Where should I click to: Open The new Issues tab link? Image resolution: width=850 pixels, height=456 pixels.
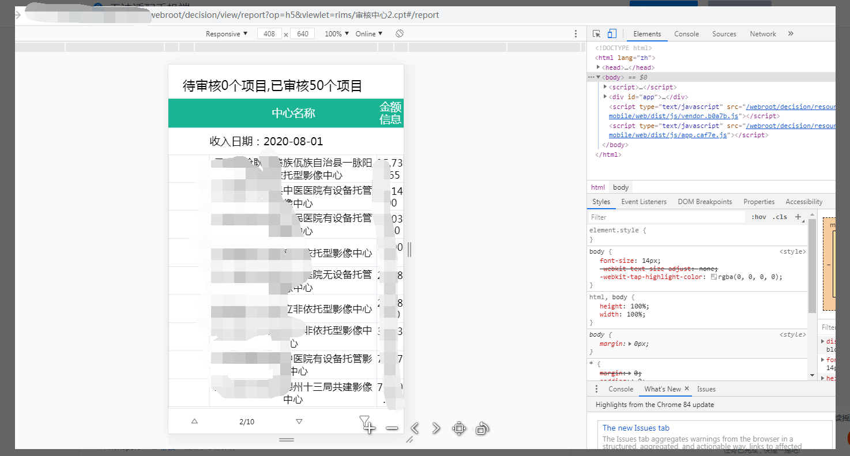point(636,428)
